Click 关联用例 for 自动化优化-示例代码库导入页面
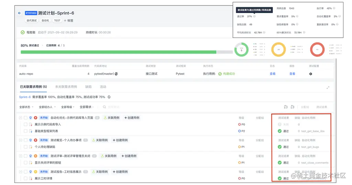352x185 pixels. point(112,118)
